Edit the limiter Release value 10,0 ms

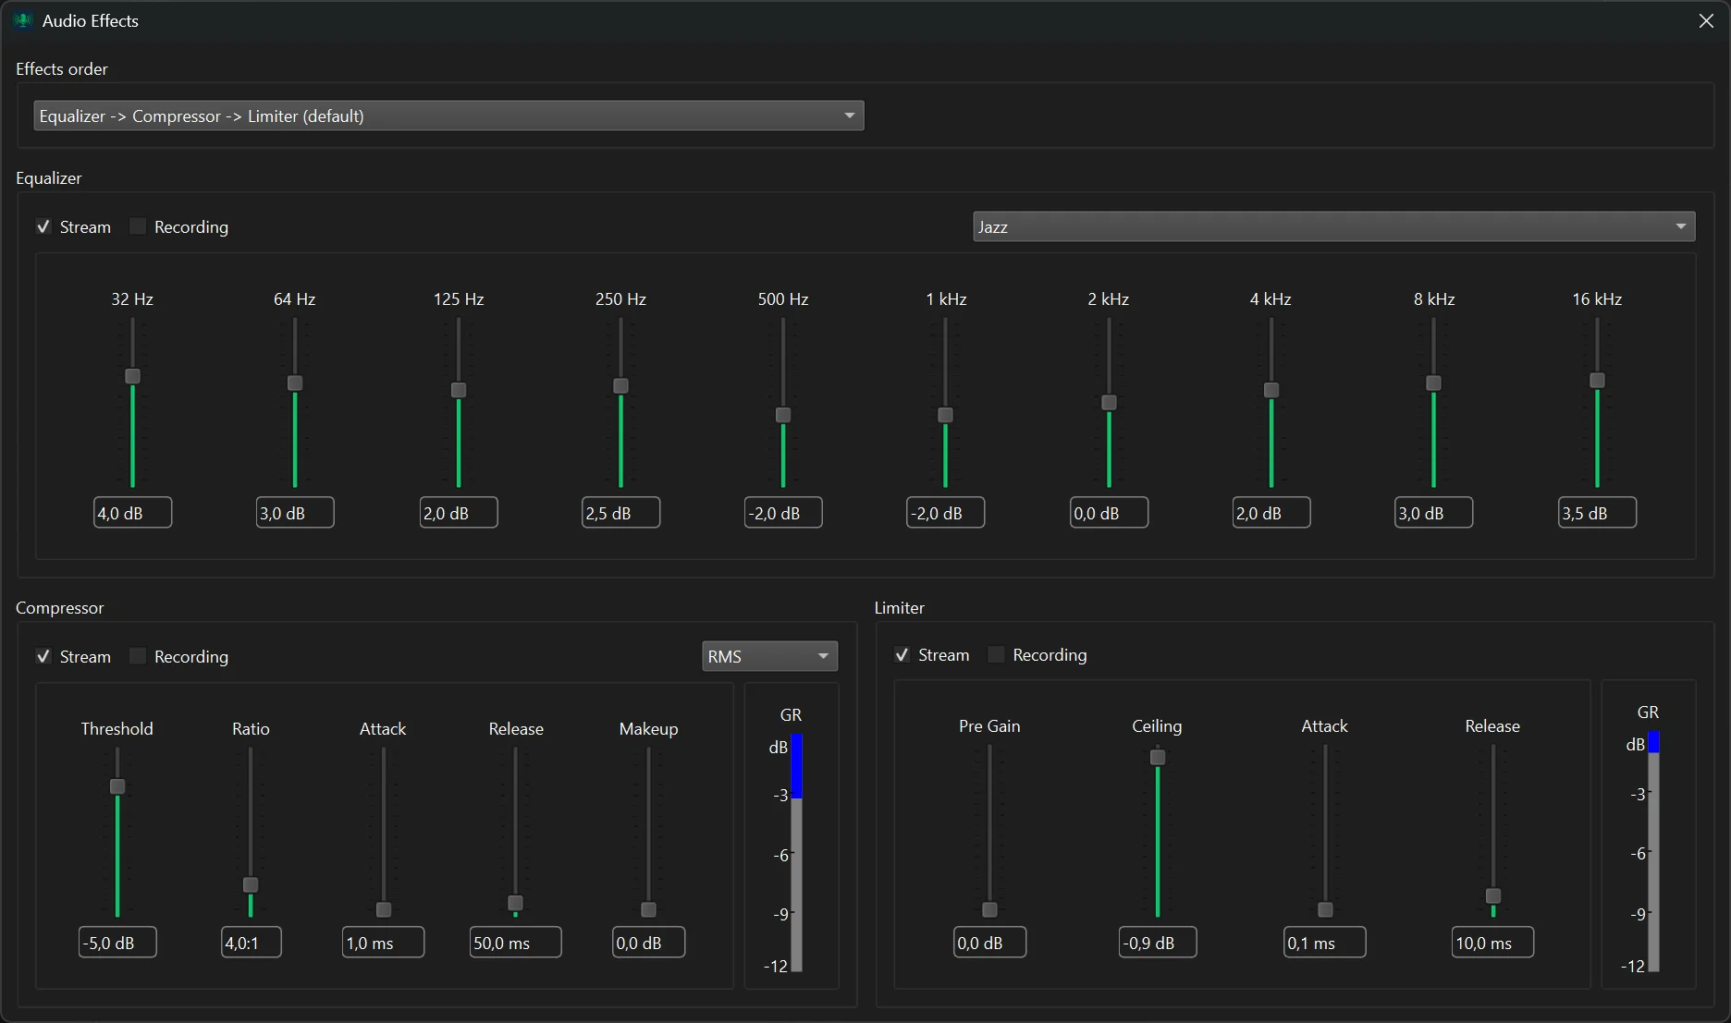point(1492,942)
